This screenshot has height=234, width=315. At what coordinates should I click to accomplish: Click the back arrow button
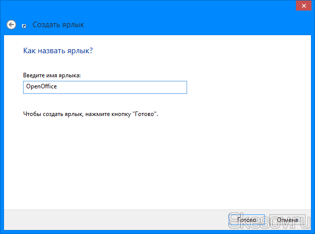click(11, 25)
